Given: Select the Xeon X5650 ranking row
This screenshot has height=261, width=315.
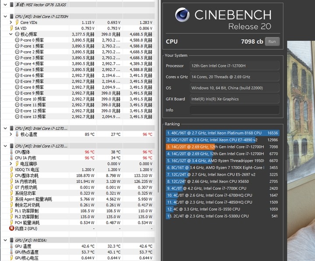Looking at the screenshot, I should [222, 181].
